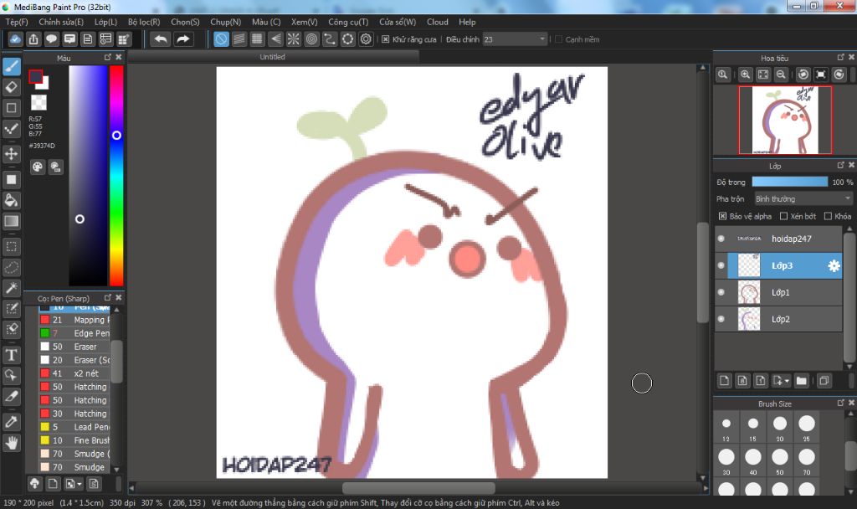
Task: Enable parallel snap guide
Action: coord(239,39)
